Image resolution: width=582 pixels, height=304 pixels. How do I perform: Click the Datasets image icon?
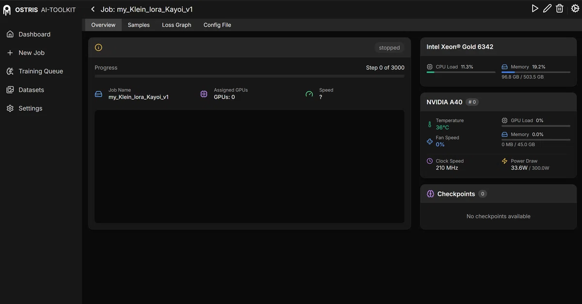[x=10, y=90]
